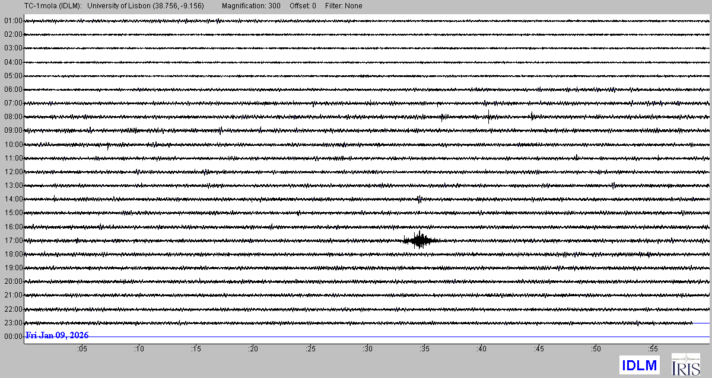
Task: Click the :05 minute tick label
Action: tap(82, 349)
